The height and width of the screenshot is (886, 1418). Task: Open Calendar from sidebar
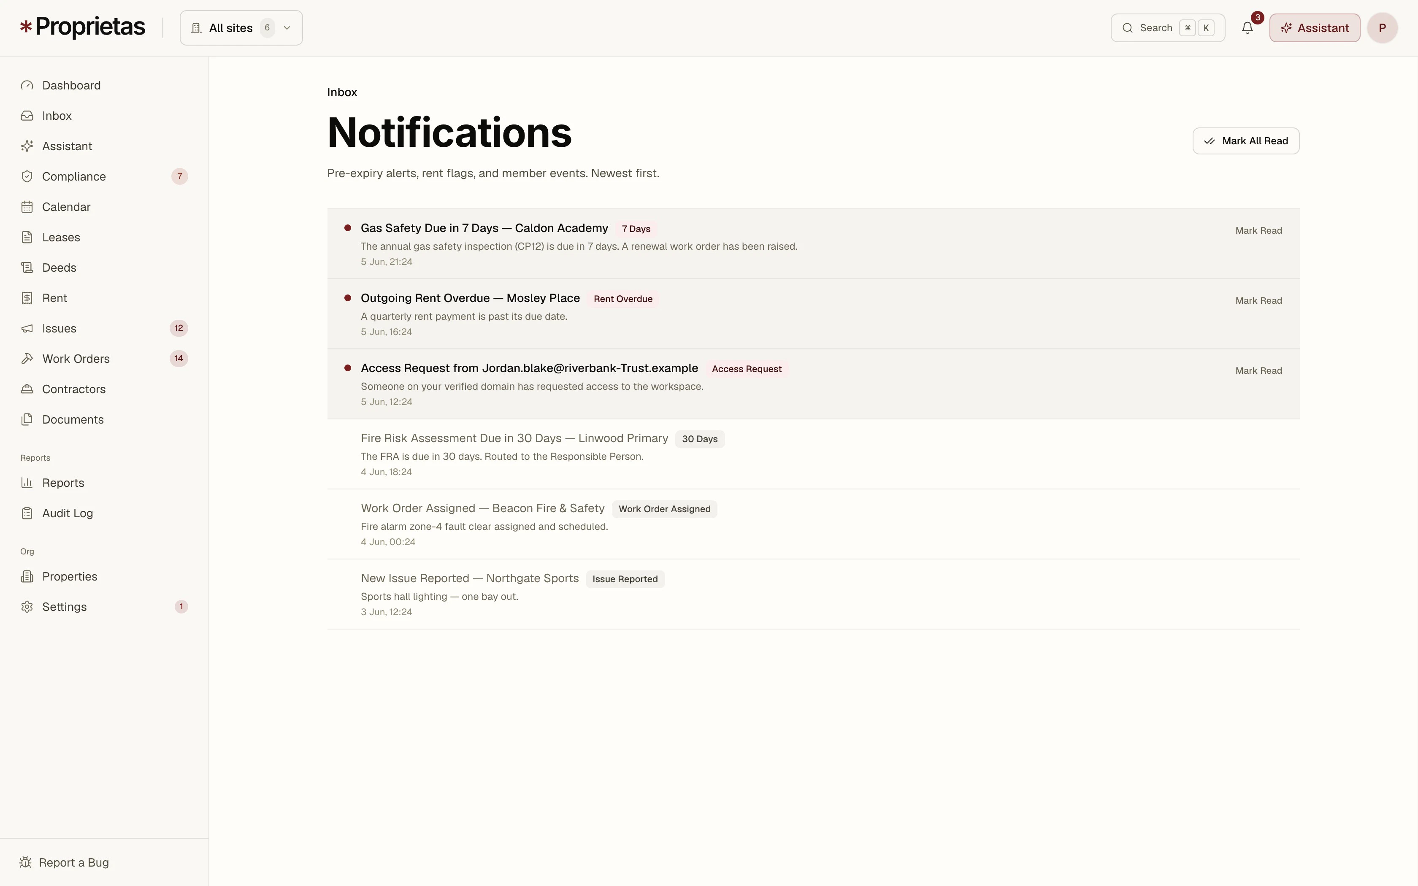point(104,207)
